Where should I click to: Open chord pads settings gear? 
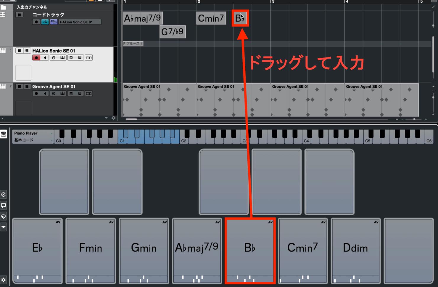click(x=4, y=280)
